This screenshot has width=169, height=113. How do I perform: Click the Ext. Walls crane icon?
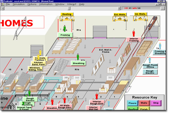coord(120,19)
